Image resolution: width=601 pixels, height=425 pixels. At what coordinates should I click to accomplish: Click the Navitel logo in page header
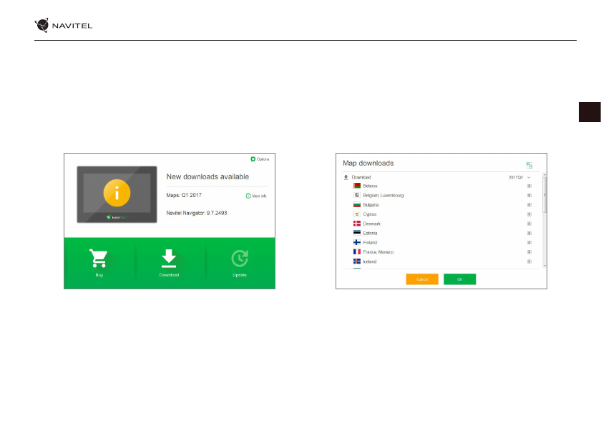pyautogui.click(x=64, y=26)
